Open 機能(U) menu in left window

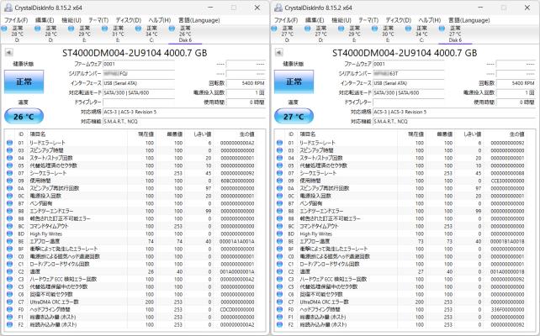tap(71, 20)
